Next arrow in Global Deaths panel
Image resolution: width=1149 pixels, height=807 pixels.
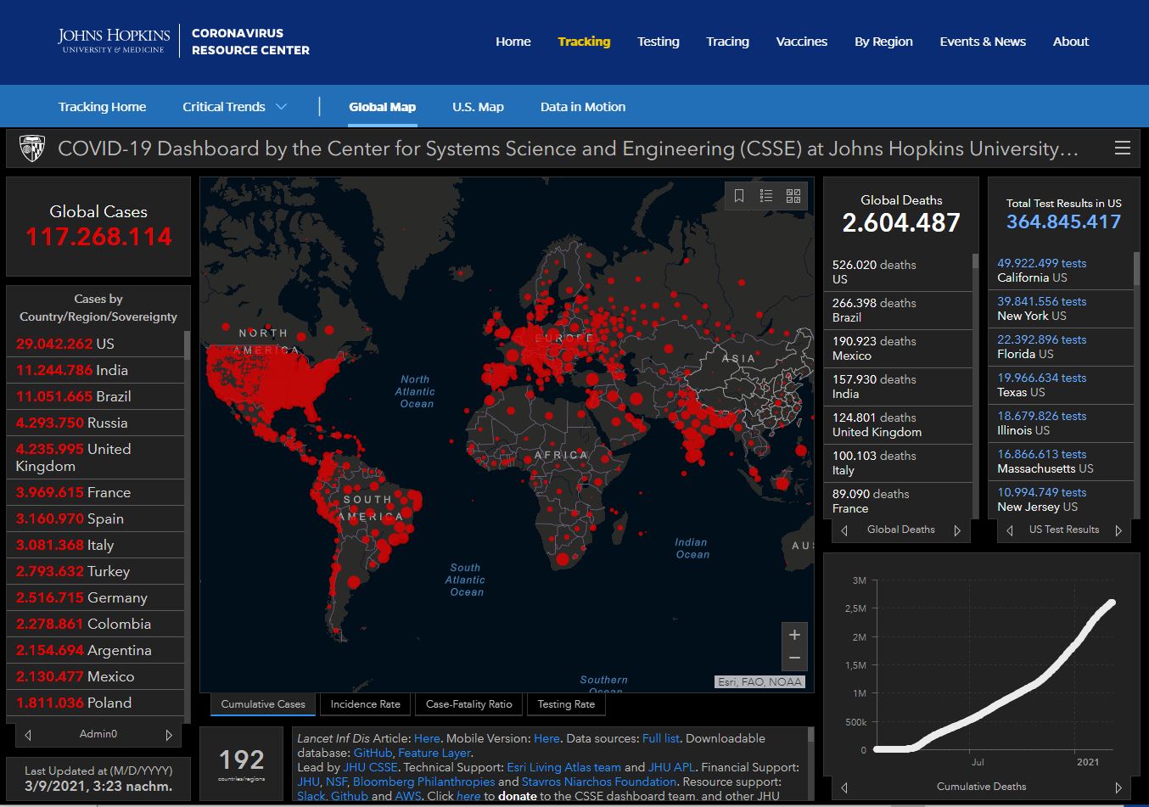coord(957,530)
